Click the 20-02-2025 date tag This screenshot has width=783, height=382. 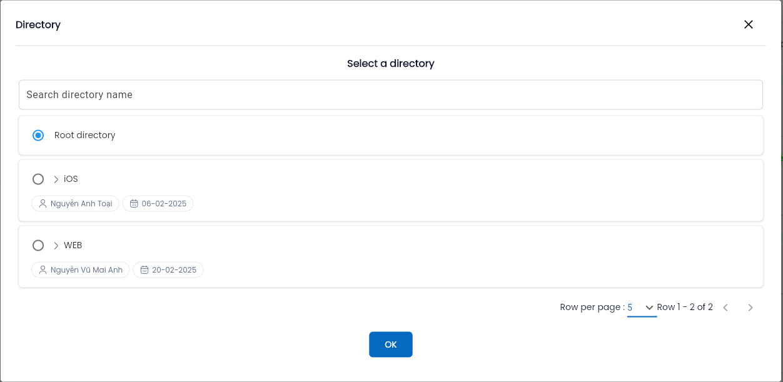[x=168, y=270]
